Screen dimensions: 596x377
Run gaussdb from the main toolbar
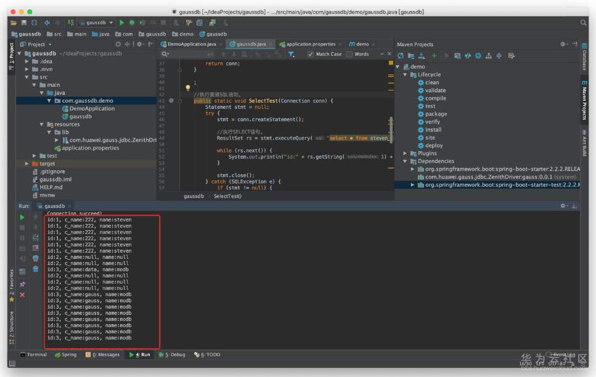pyautogui.click(x=121, y=23)
